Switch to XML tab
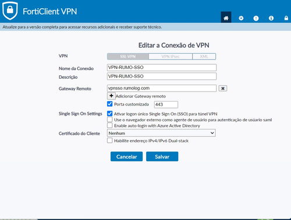The image size is (291, 220). [x=204, y=57]
